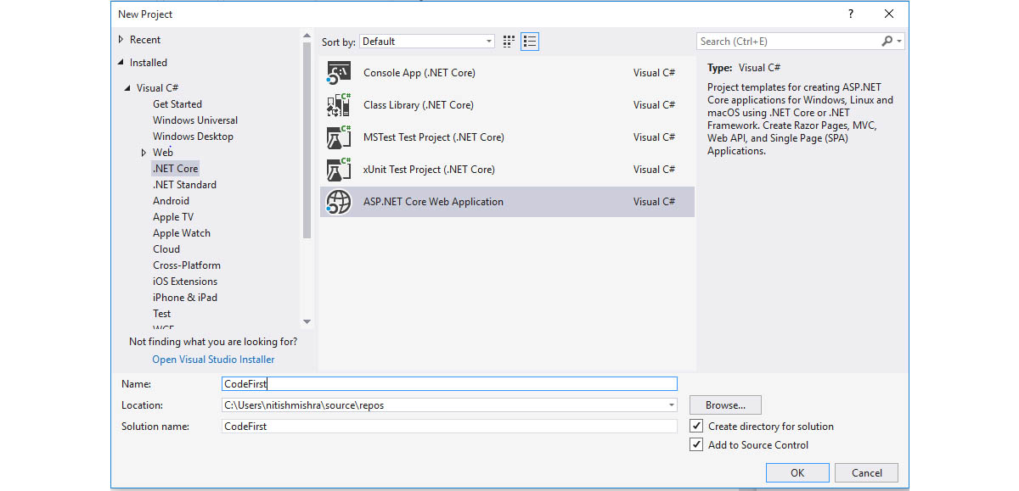The image size is (1019, 491).
Task: Select .NET Standard in the tree
Action: [184, 185]
